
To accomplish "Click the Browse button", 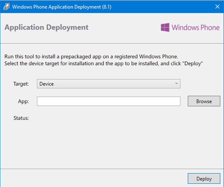I will [x=204, y=101].
